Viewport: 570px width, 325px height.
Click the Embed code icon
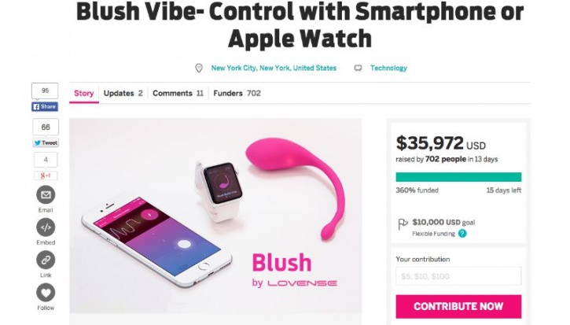click(46, 227)
